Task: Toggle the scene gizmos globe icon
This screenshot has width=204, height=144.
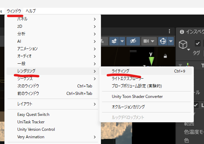Action: (x=163, y=41)
